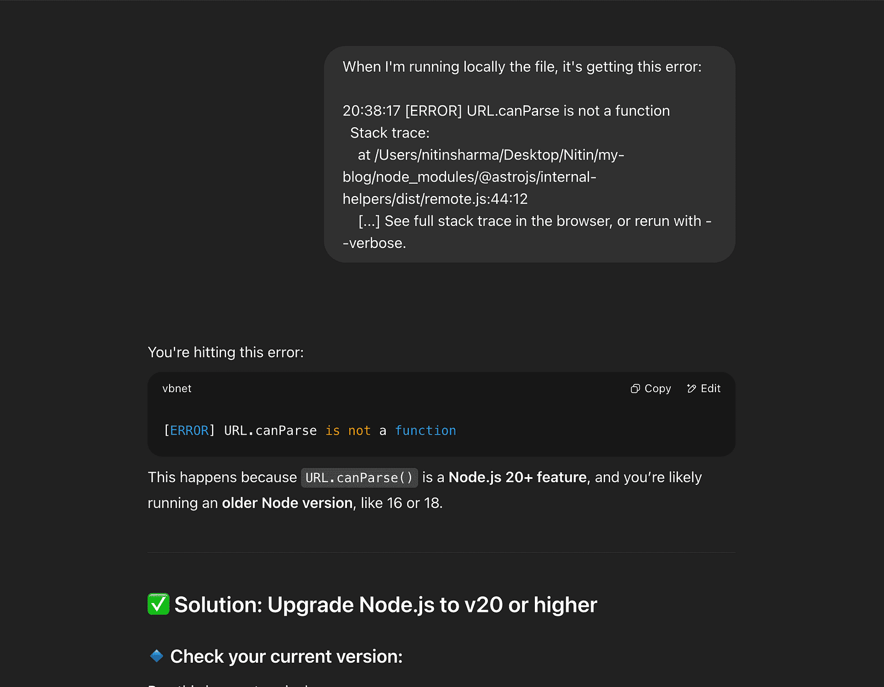
Task: Click the blue diamond icon before Check your version
Action: pyautogui.click(x=157, y=656)
